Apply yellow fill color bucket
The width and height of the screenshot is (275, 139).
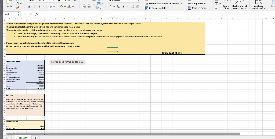tap(61, 7)
